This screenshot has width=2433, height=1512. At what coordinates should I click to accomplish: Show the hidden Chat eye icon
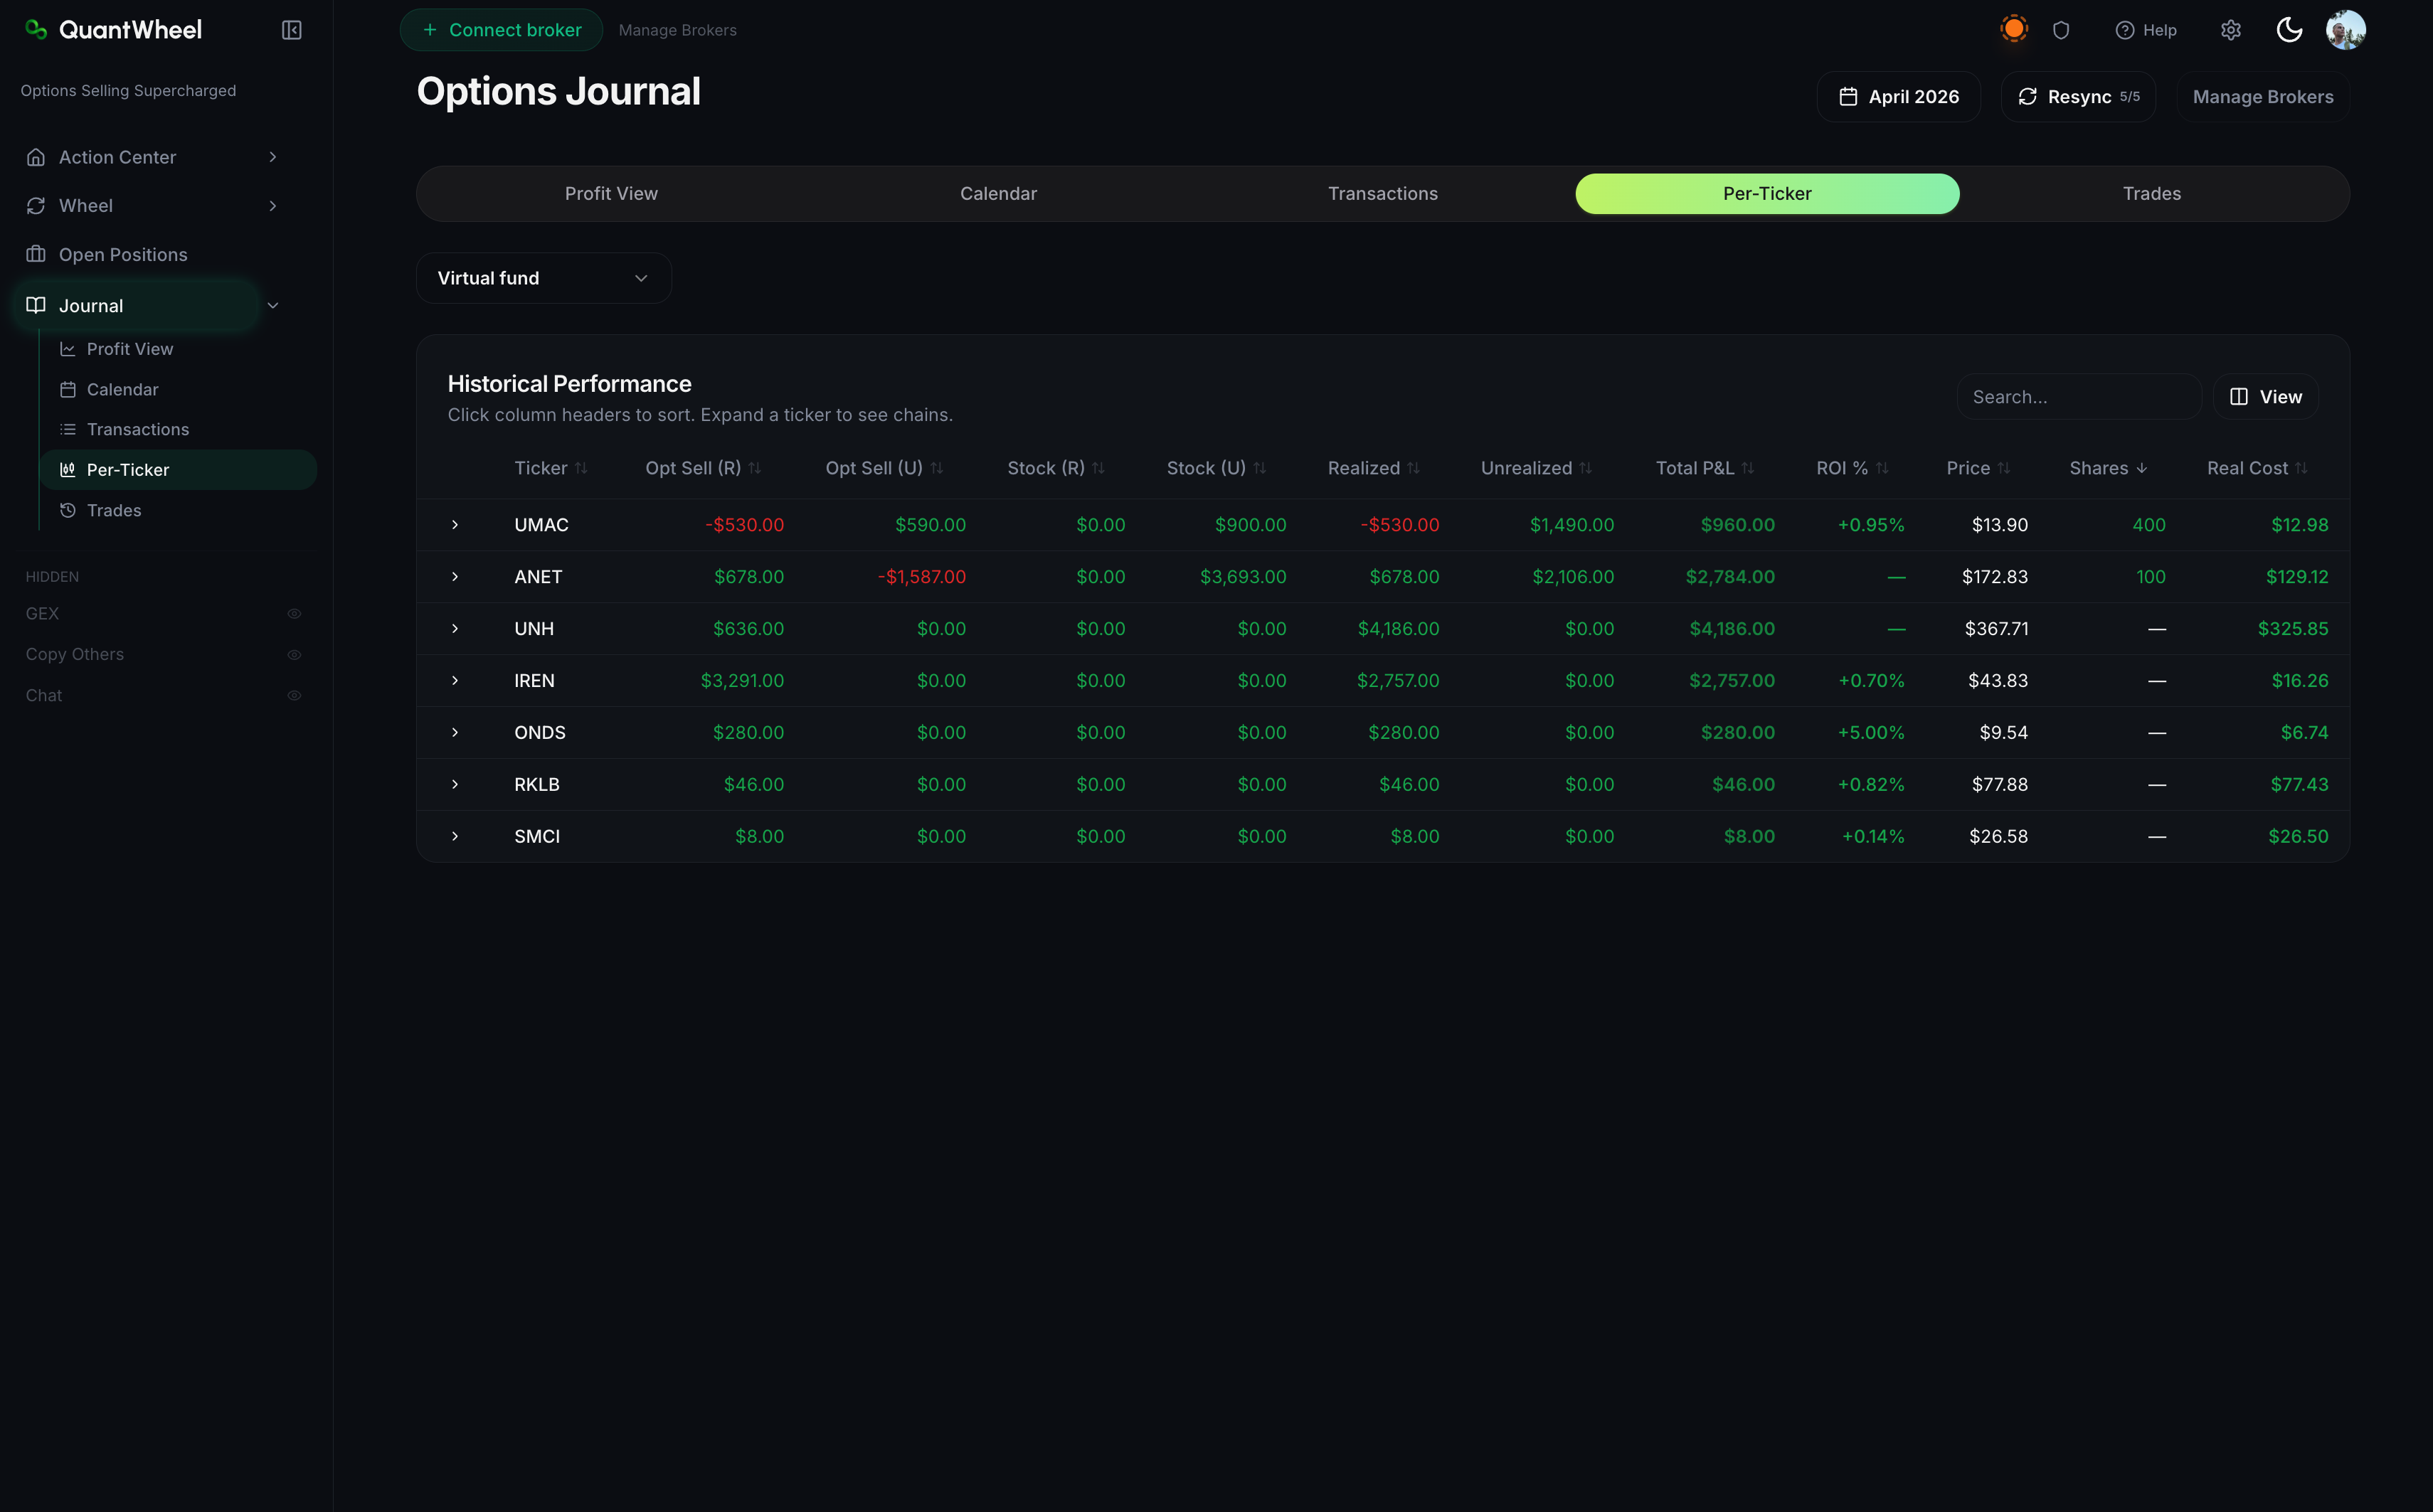[x=294, y=696]
